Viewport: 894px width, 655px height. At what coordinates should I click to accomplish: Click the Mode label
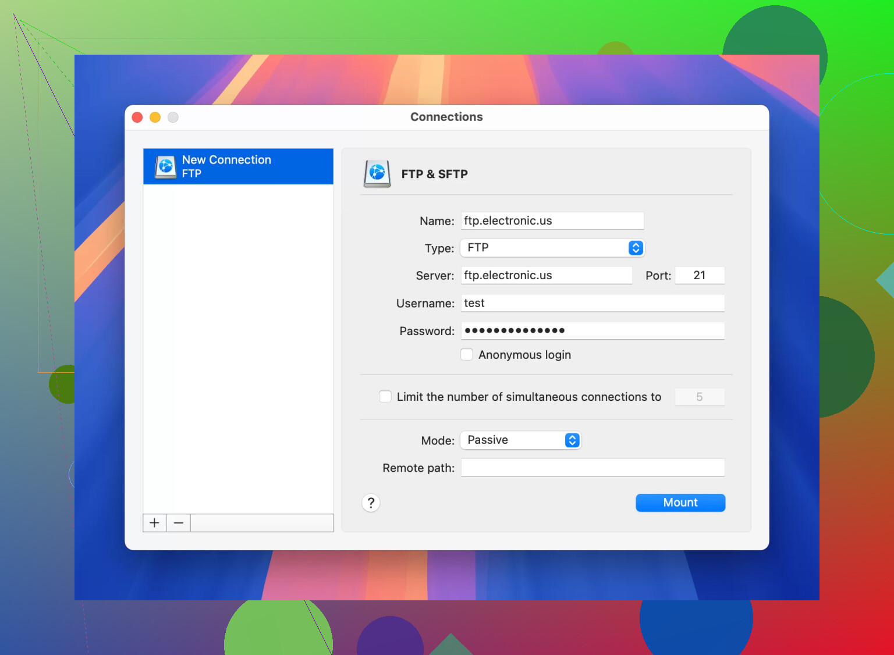[x=438, y=440]
